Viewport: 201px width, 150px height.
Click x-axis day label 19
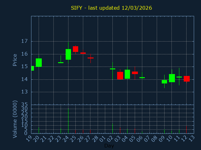pos(29,139)
